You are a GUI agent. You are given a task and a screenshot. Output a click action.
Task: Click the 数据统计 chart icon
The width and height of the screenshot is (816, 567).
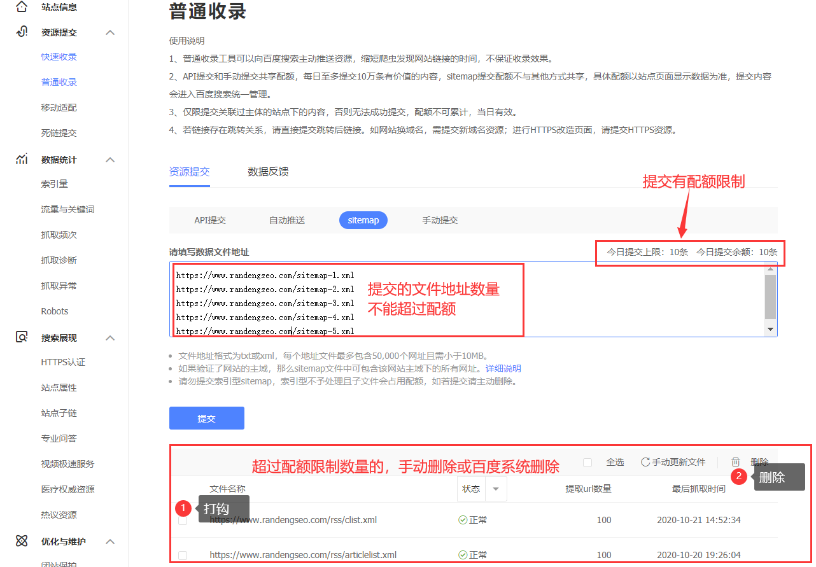(x=22, y=159)
